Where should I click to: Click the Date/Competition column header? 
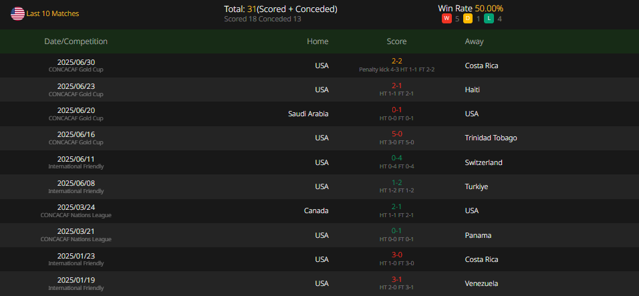(76, 41)
